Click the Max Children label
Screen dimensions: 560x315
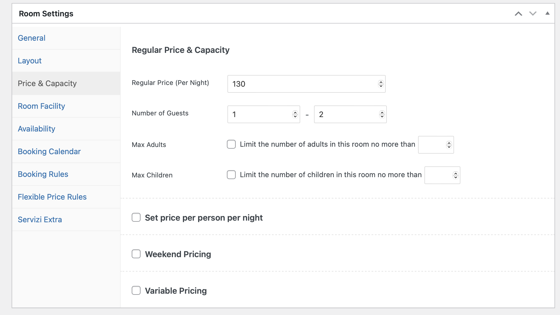click(x=152, y=175)
